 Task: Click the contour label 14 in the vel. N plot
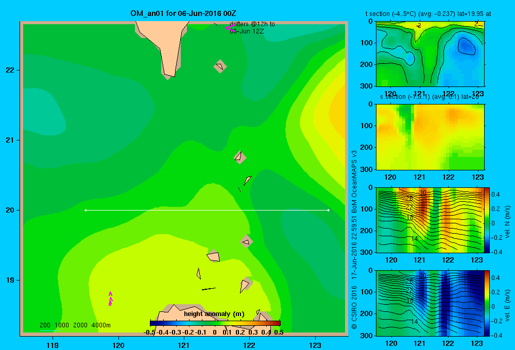click(x=415, y=238)
